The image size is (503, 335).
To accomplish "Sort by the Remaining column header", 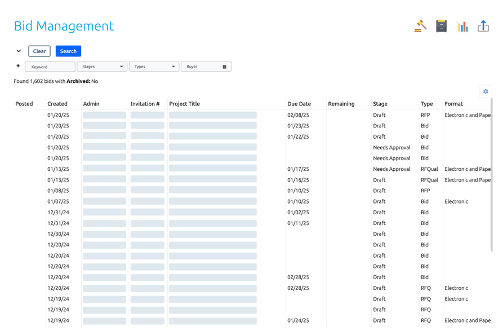I will point(341,104).
